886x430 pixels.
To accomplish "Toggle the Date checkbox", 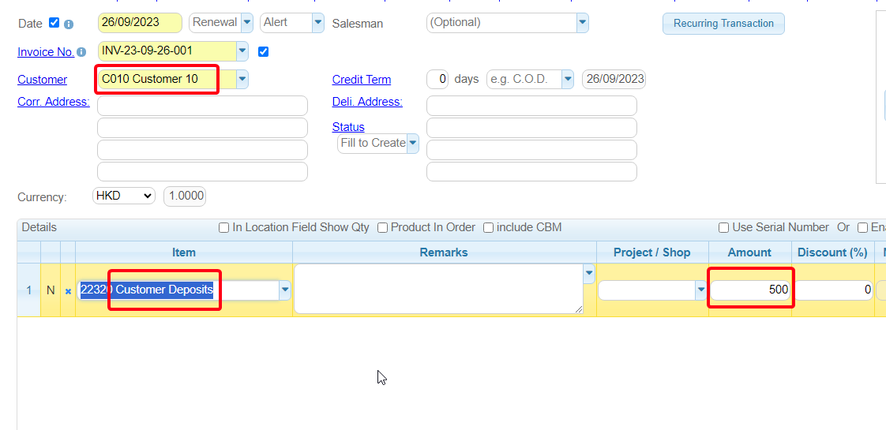I will [54, 23].
